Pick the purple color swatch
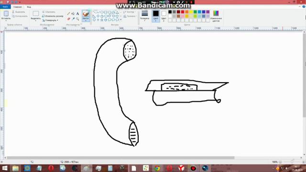306x172 pixels. pos(208,12)
